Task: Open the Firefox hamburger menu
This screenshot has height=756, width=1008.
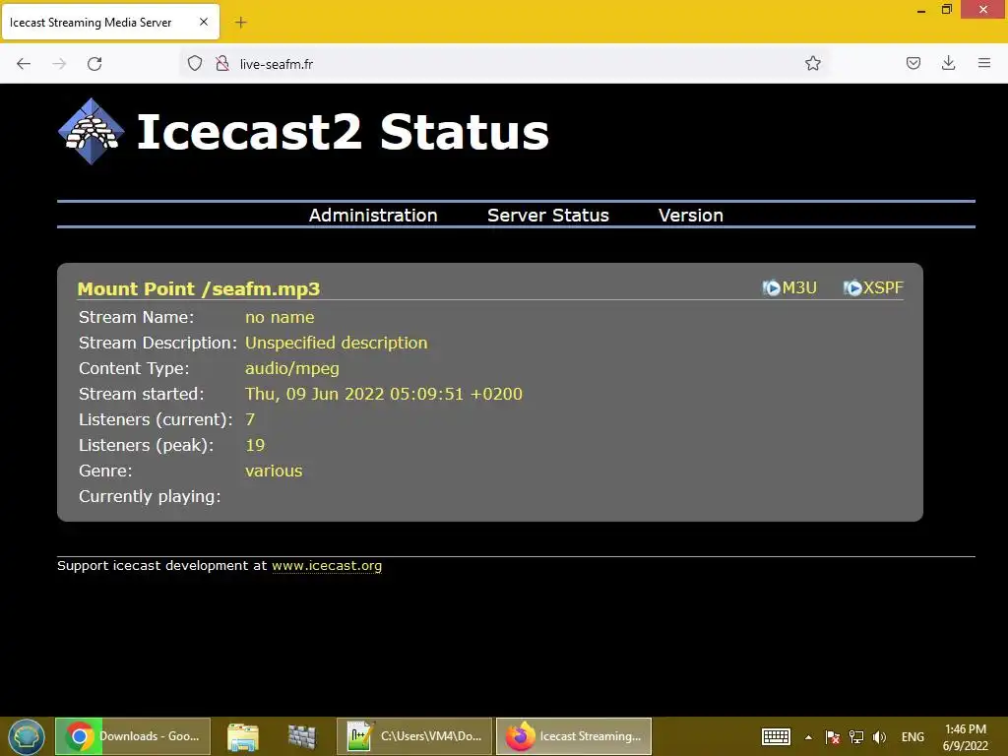Action: 984,63
